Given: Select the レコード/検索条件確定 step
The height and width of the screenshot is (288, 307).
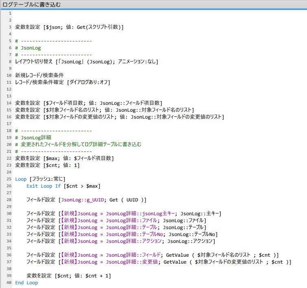Looking at the screenshot, I should click(62, 82).
